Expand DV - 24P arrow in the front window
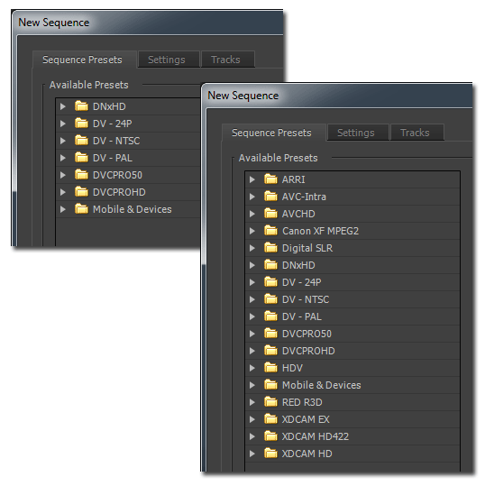 252,282
